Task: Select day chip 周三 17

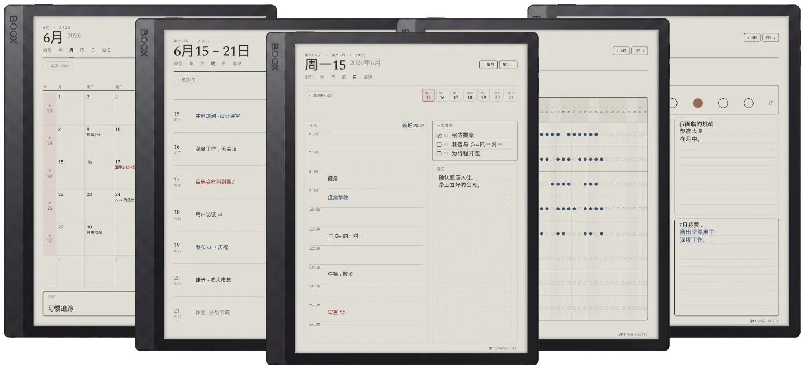Action: [x=456, y=95]
